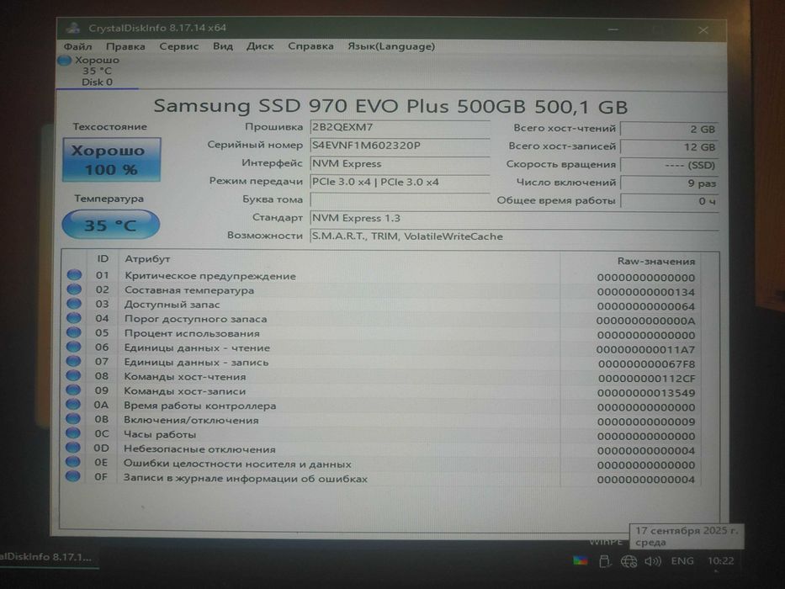Open the Файл menu
This screenshot has height=589, width=785.
pyautogui.click(x=77, y=46)
